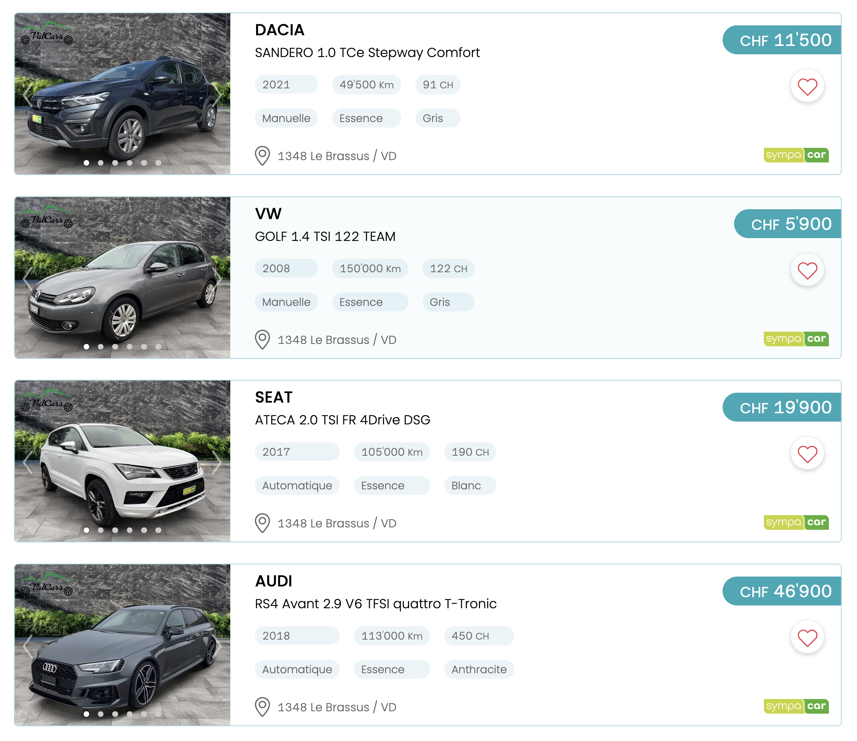Click sympa car logo on Seat listing
This screenshot has width=857, height=741.
[796, 522]
